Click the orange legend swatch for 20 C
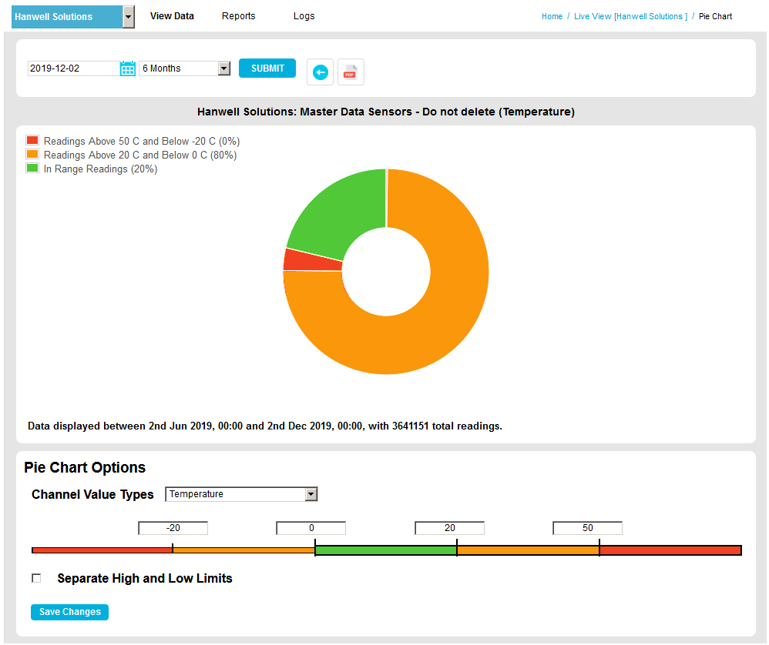The width and height of the screenshot is (769, 645). point(32,154)
